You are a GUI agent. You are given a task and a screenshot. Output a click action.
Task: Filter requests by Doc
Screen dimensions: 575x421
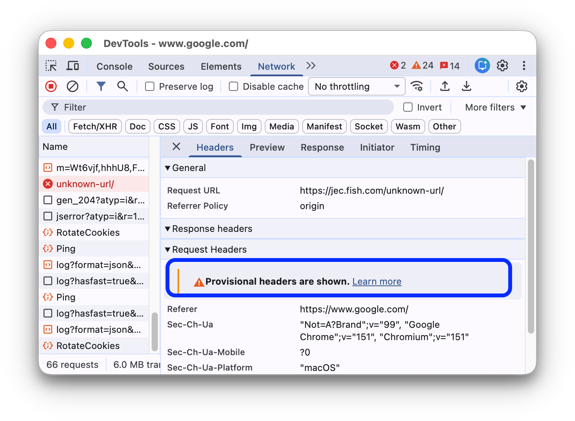click(x=138, y=126)
